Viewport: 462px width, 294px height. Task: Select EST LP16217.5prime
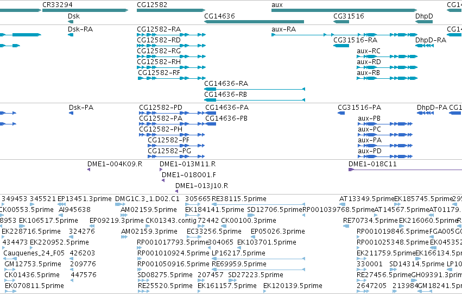239,254
